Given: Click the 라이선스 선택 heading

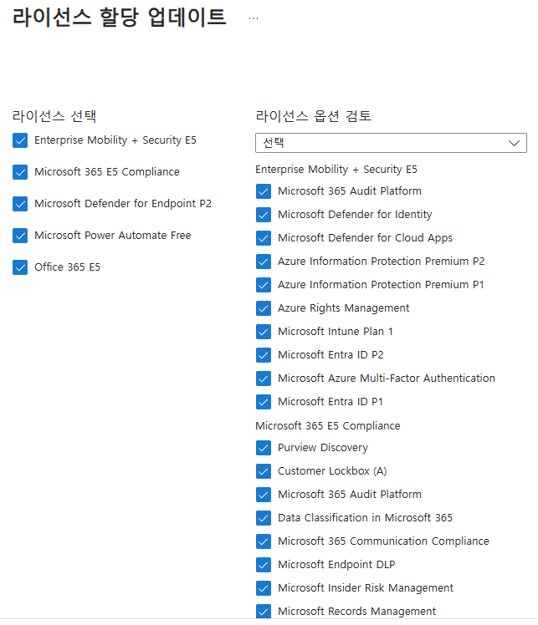Looking at the screenshot, I should 54,116.
